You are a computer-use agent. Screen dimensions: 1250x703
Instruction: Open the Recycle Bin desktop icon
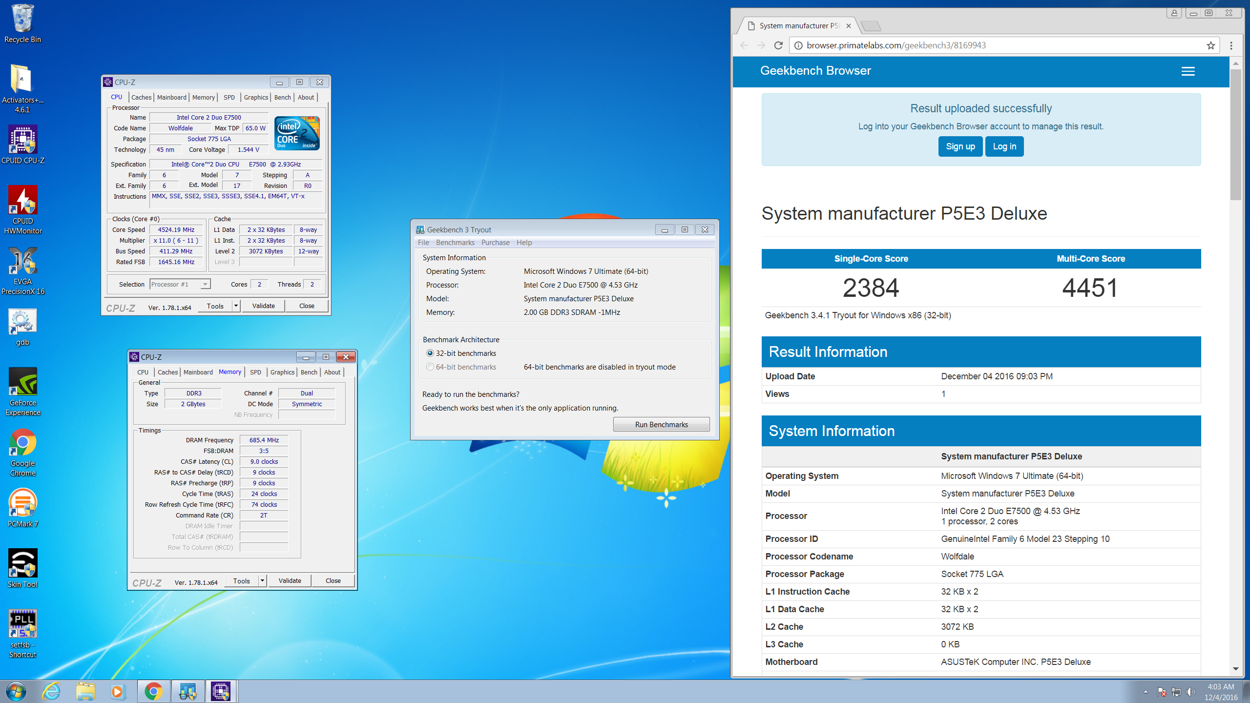pos(22,23)
